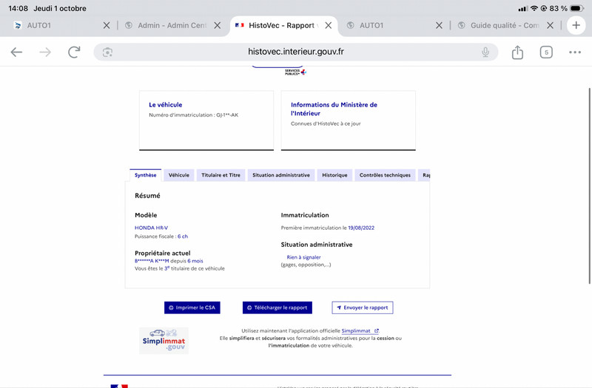Click the Wi-Fi icon in status bar
Viewport: 592px width, 388px height.
pyautogui.click(x=534, y=8)
